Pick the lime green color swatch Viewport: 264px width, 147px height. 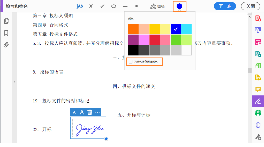point(186,40)
